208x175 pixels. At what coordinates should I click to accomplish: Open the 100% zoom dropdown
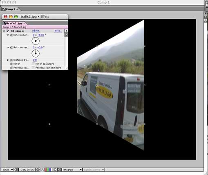click(x=7, y=170)
